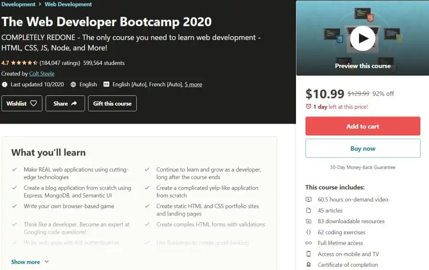
Task: Click the chevron next to Show more
Action: [47, 262]
